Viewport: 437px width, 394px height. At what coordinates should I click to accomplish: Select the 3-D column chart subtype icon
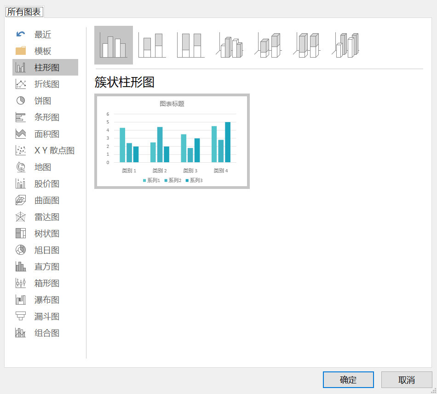[345, 45]
